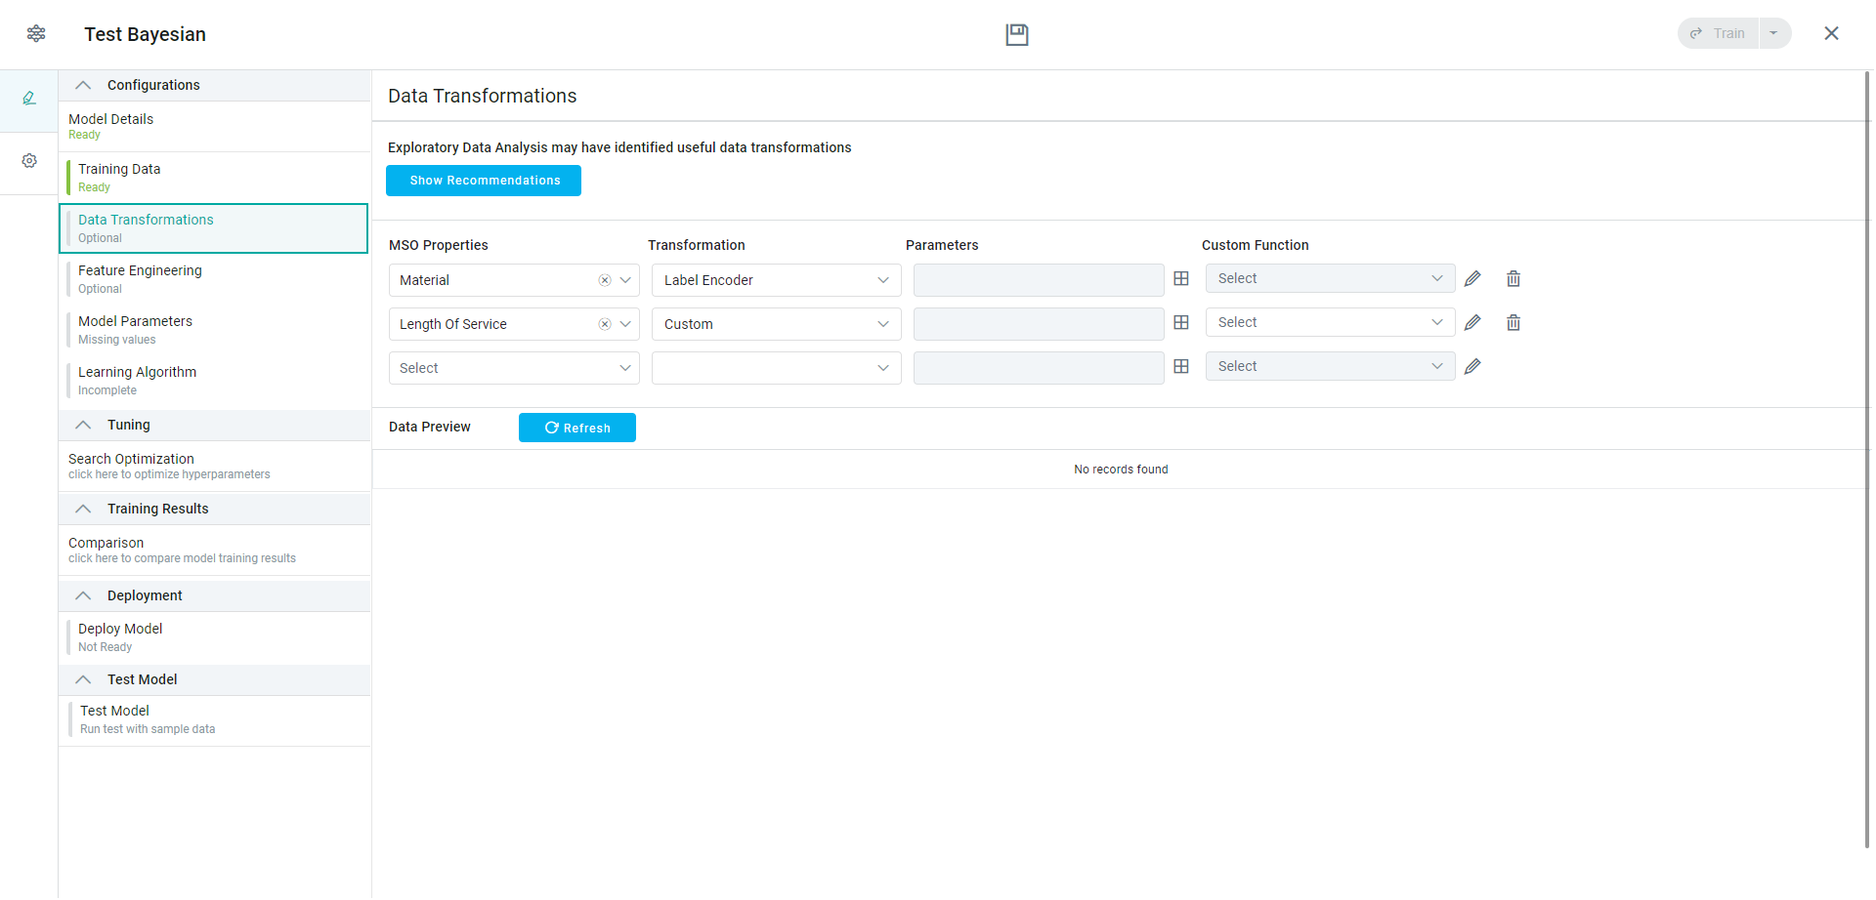The image size is (1876, 900).
Task: Open parameters grid for Length Of Service row
Action: pyautogui.click(x=1180, y=323)
